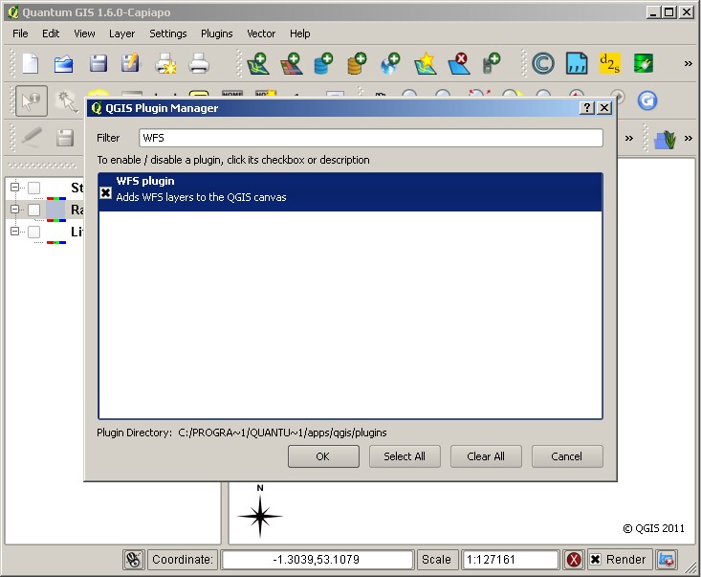Viewport: 701px width, 577px height.
Task: Open the Layer menu
Action: pyautogui.click(x=121, y=33)
